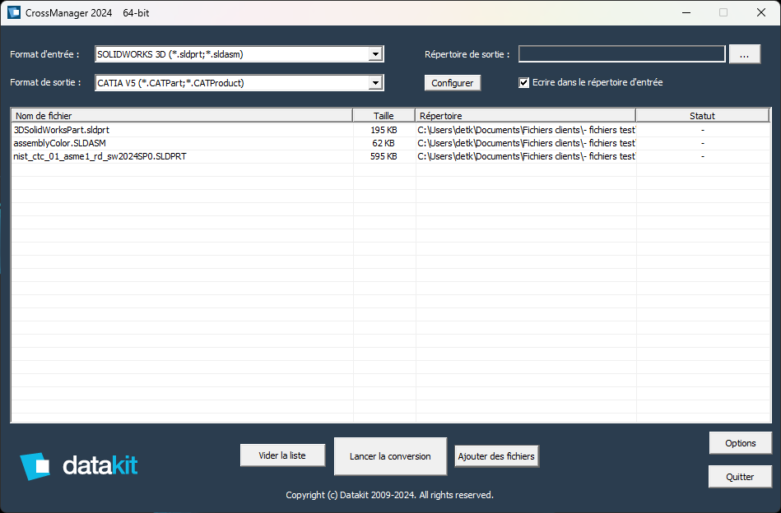
Task: Click the 'Configurer' button
Action: coord(453,83)
